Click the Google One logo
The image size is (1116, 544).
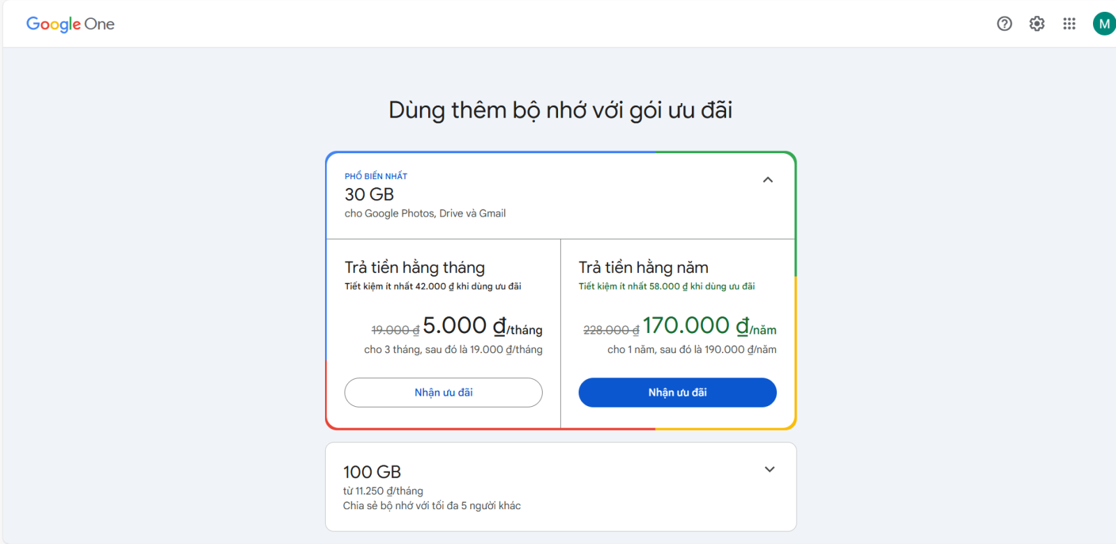click(70, 24)
